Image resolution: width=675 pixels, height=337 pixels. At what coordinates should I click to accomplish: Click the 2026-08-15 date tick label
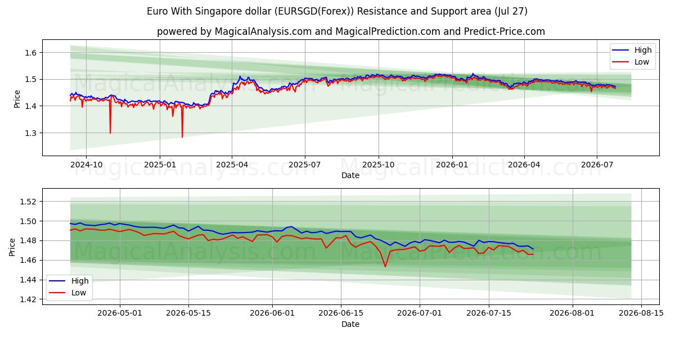(641, 314)
